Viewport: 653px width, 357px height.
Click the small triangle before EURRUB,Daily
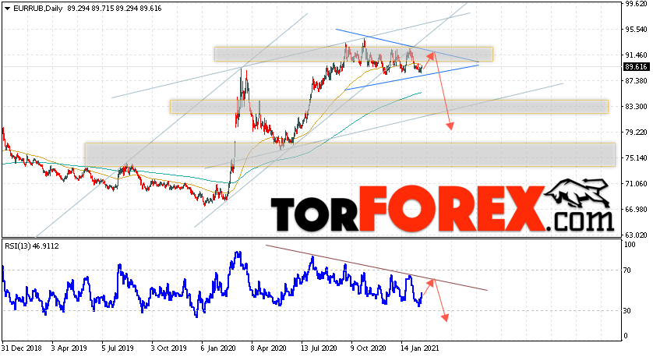[8, 9]
